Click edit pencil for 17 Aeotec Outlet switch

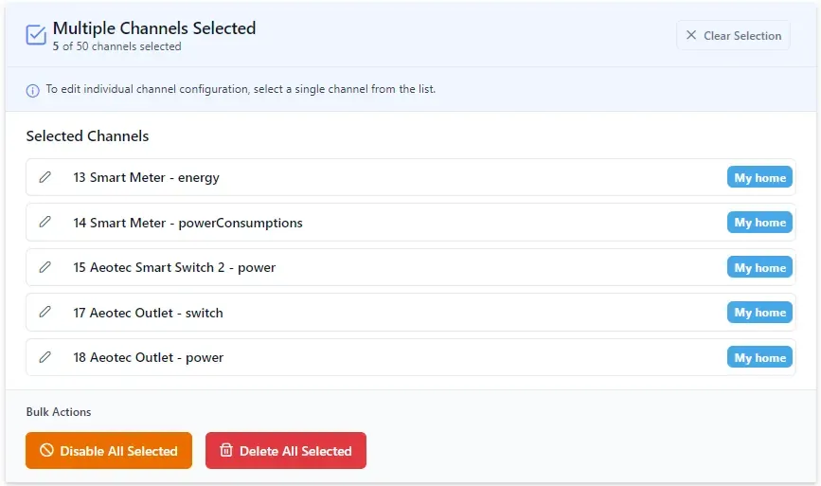coord(45,313)
